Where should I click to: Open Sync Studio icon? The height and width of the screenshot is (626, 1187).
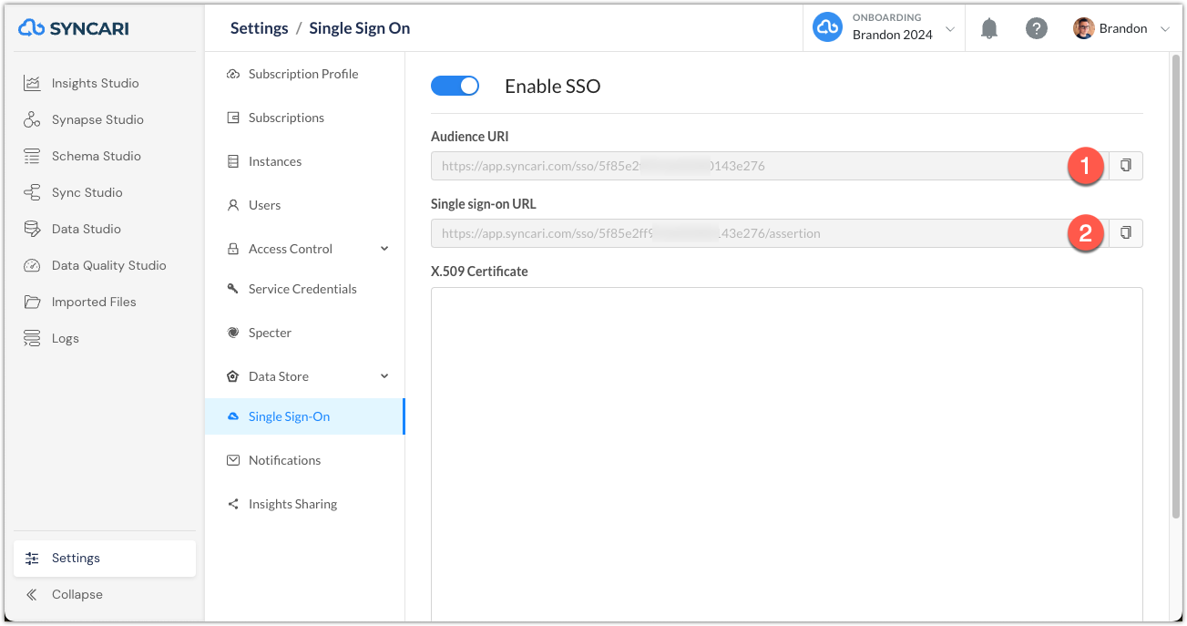point(32,192)
